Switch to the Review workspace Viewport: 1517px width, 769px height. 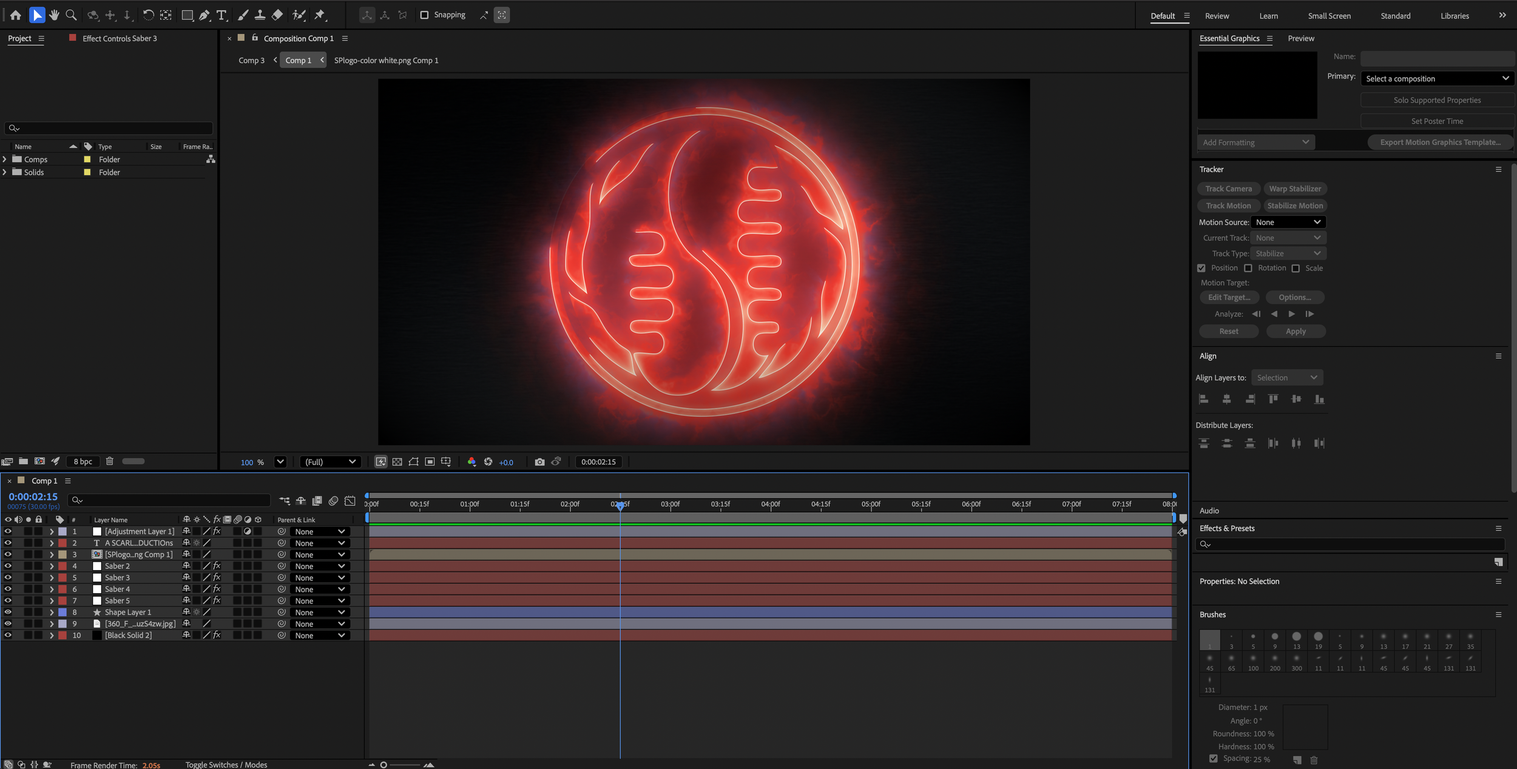pyautogui.click(x=1217, y=16)
